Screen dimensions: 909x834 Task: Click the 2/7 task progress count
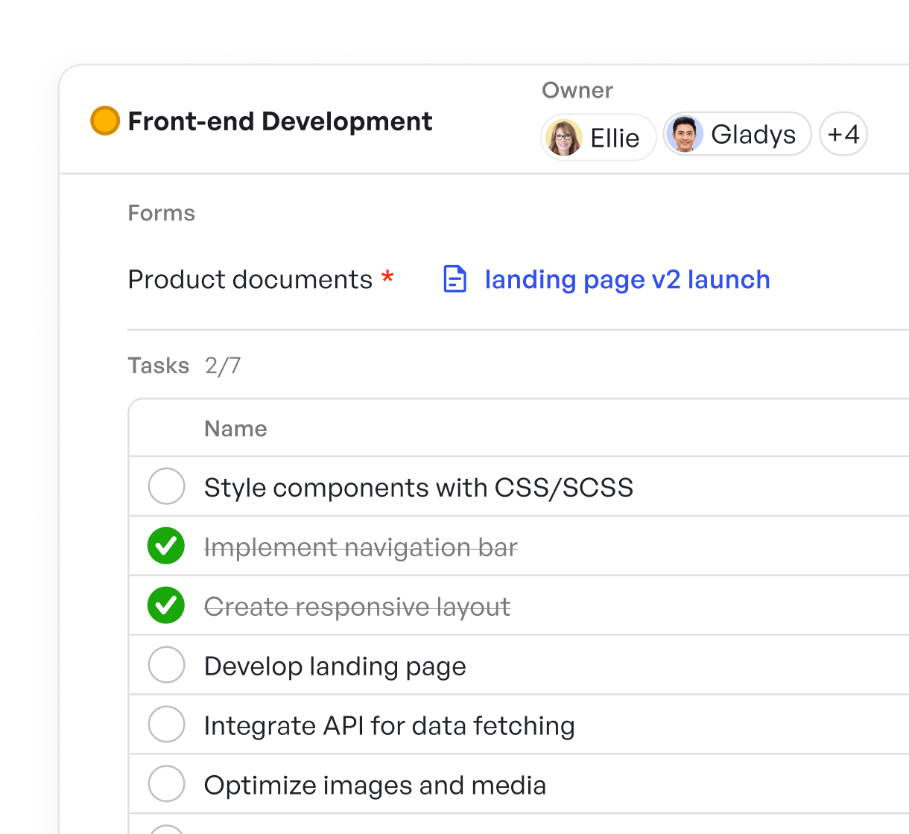(x=224, y=366)
